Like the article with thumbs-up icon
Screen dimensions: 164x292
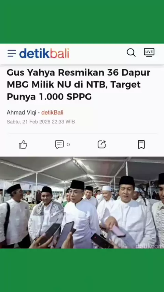[x=23, y=145]
